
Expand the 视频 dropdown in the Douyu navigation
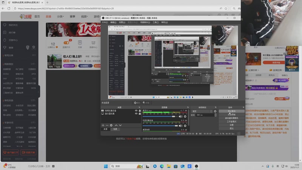pyautogui.click(x=84, y=17)
